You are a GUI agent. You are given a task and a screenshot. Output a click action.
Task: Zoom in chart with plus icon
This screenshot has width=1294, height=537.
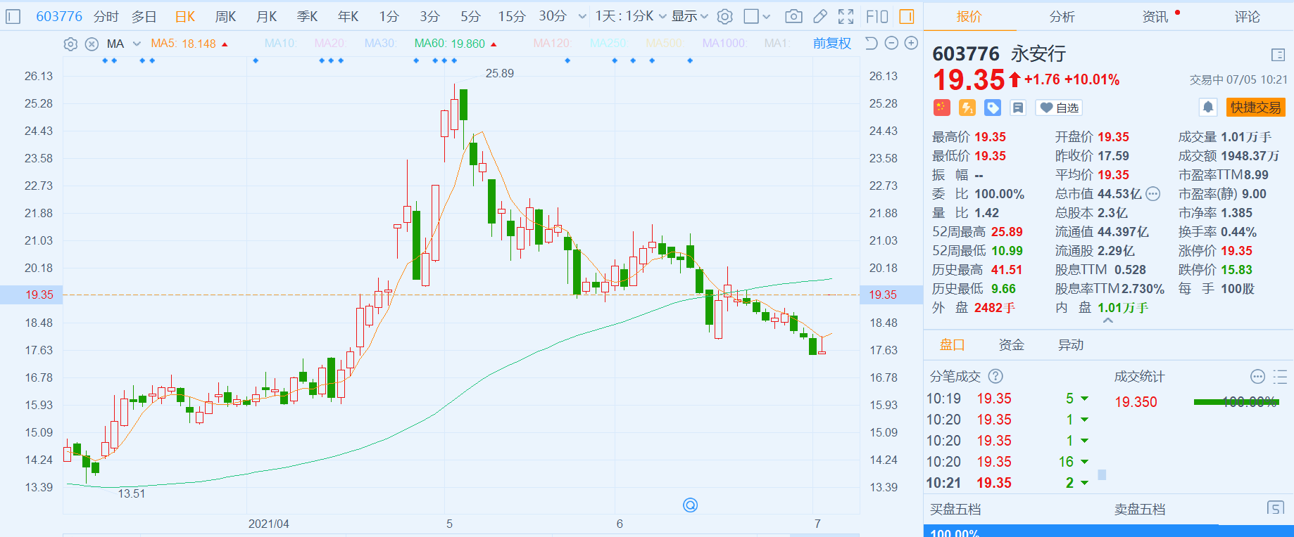point(911,44)
